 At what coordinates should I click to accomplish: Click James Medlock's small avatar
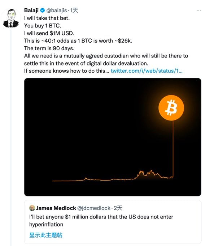click(x=32, y=208)
